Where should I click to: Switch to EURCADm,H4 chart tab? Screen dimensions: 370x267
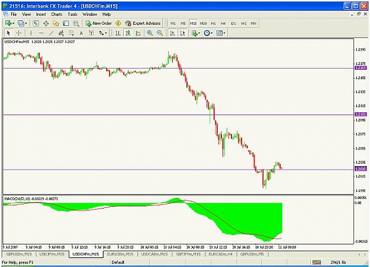click(221, 254)
